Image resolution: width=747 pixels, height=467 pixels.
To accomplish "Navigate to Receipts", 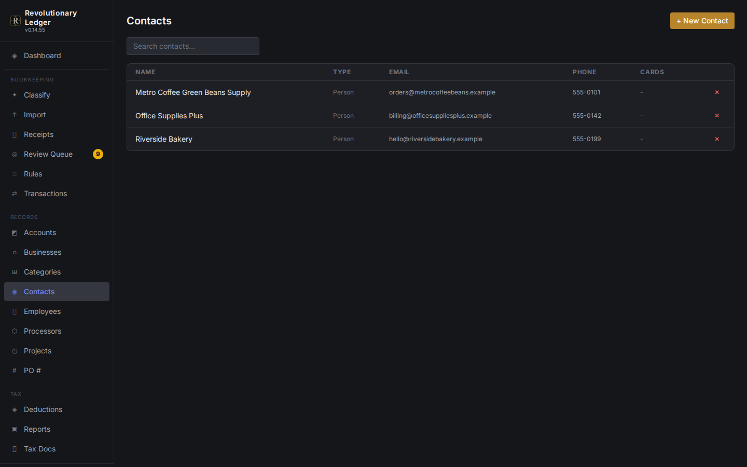I will pos(57,135).
